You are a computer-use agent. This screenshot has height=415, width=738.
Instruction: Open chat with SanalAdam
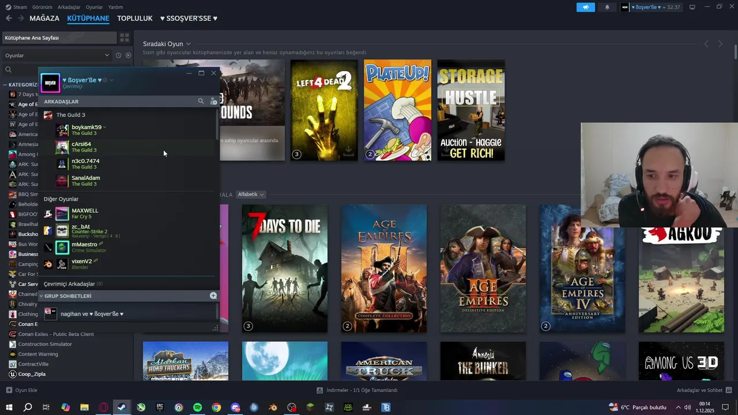(x=127, y=181)
